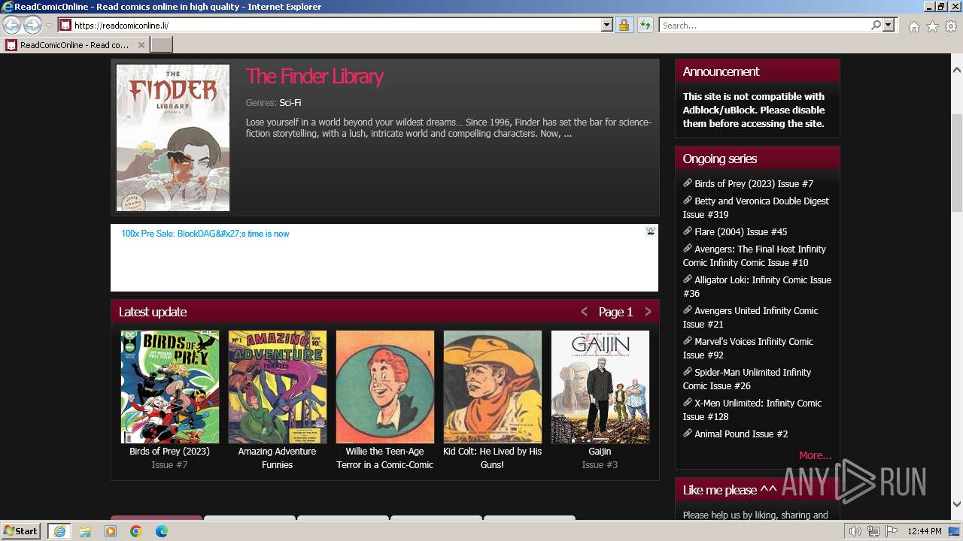The height and width of the screenshot is (541, 963).
Task: Click the search magnifier icon
Action: pos(876,25)
